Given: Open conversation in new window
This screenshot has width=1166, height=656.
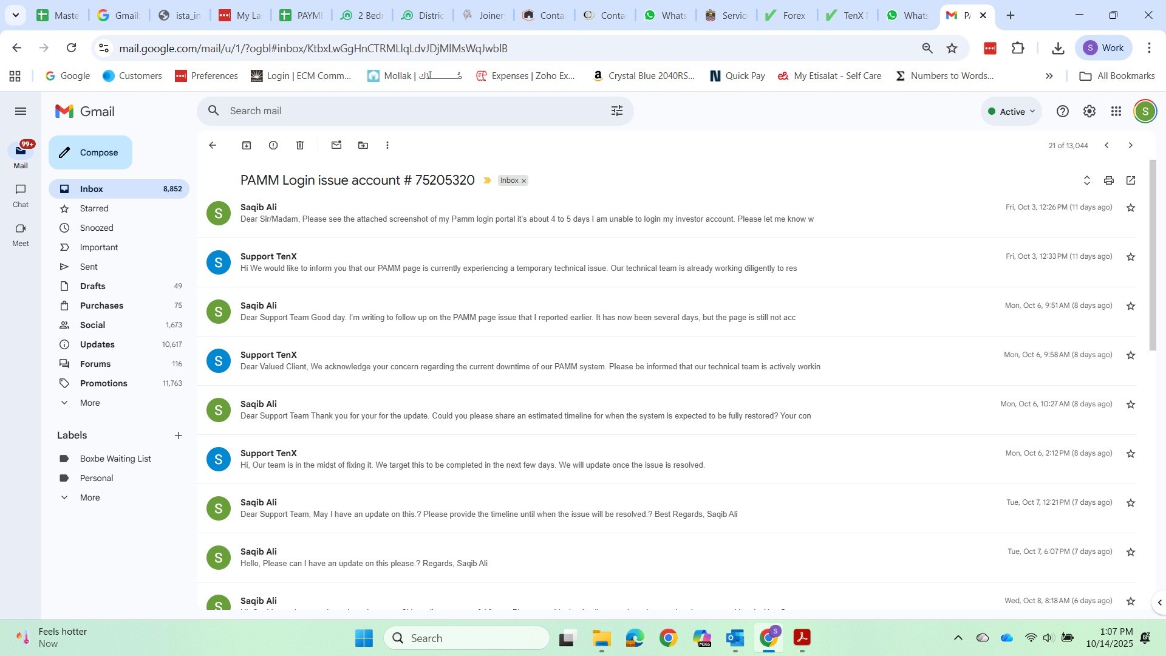Looking at the screenshot, I should (x=1131, y=180).
